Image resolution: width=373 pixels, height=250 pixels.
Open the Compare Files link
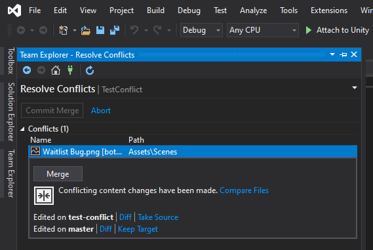click(x=244, y=190)
